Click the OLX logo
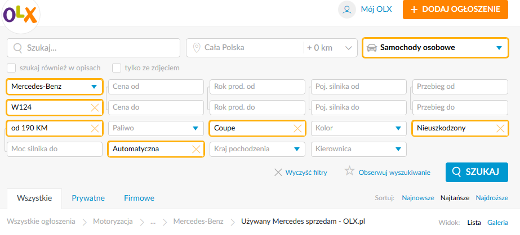Viewport: 520px width, 235px height. tap(20, 15)
